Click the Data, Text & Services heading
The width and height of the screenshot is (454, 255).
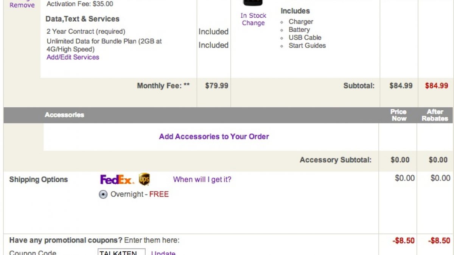[82, 19]
